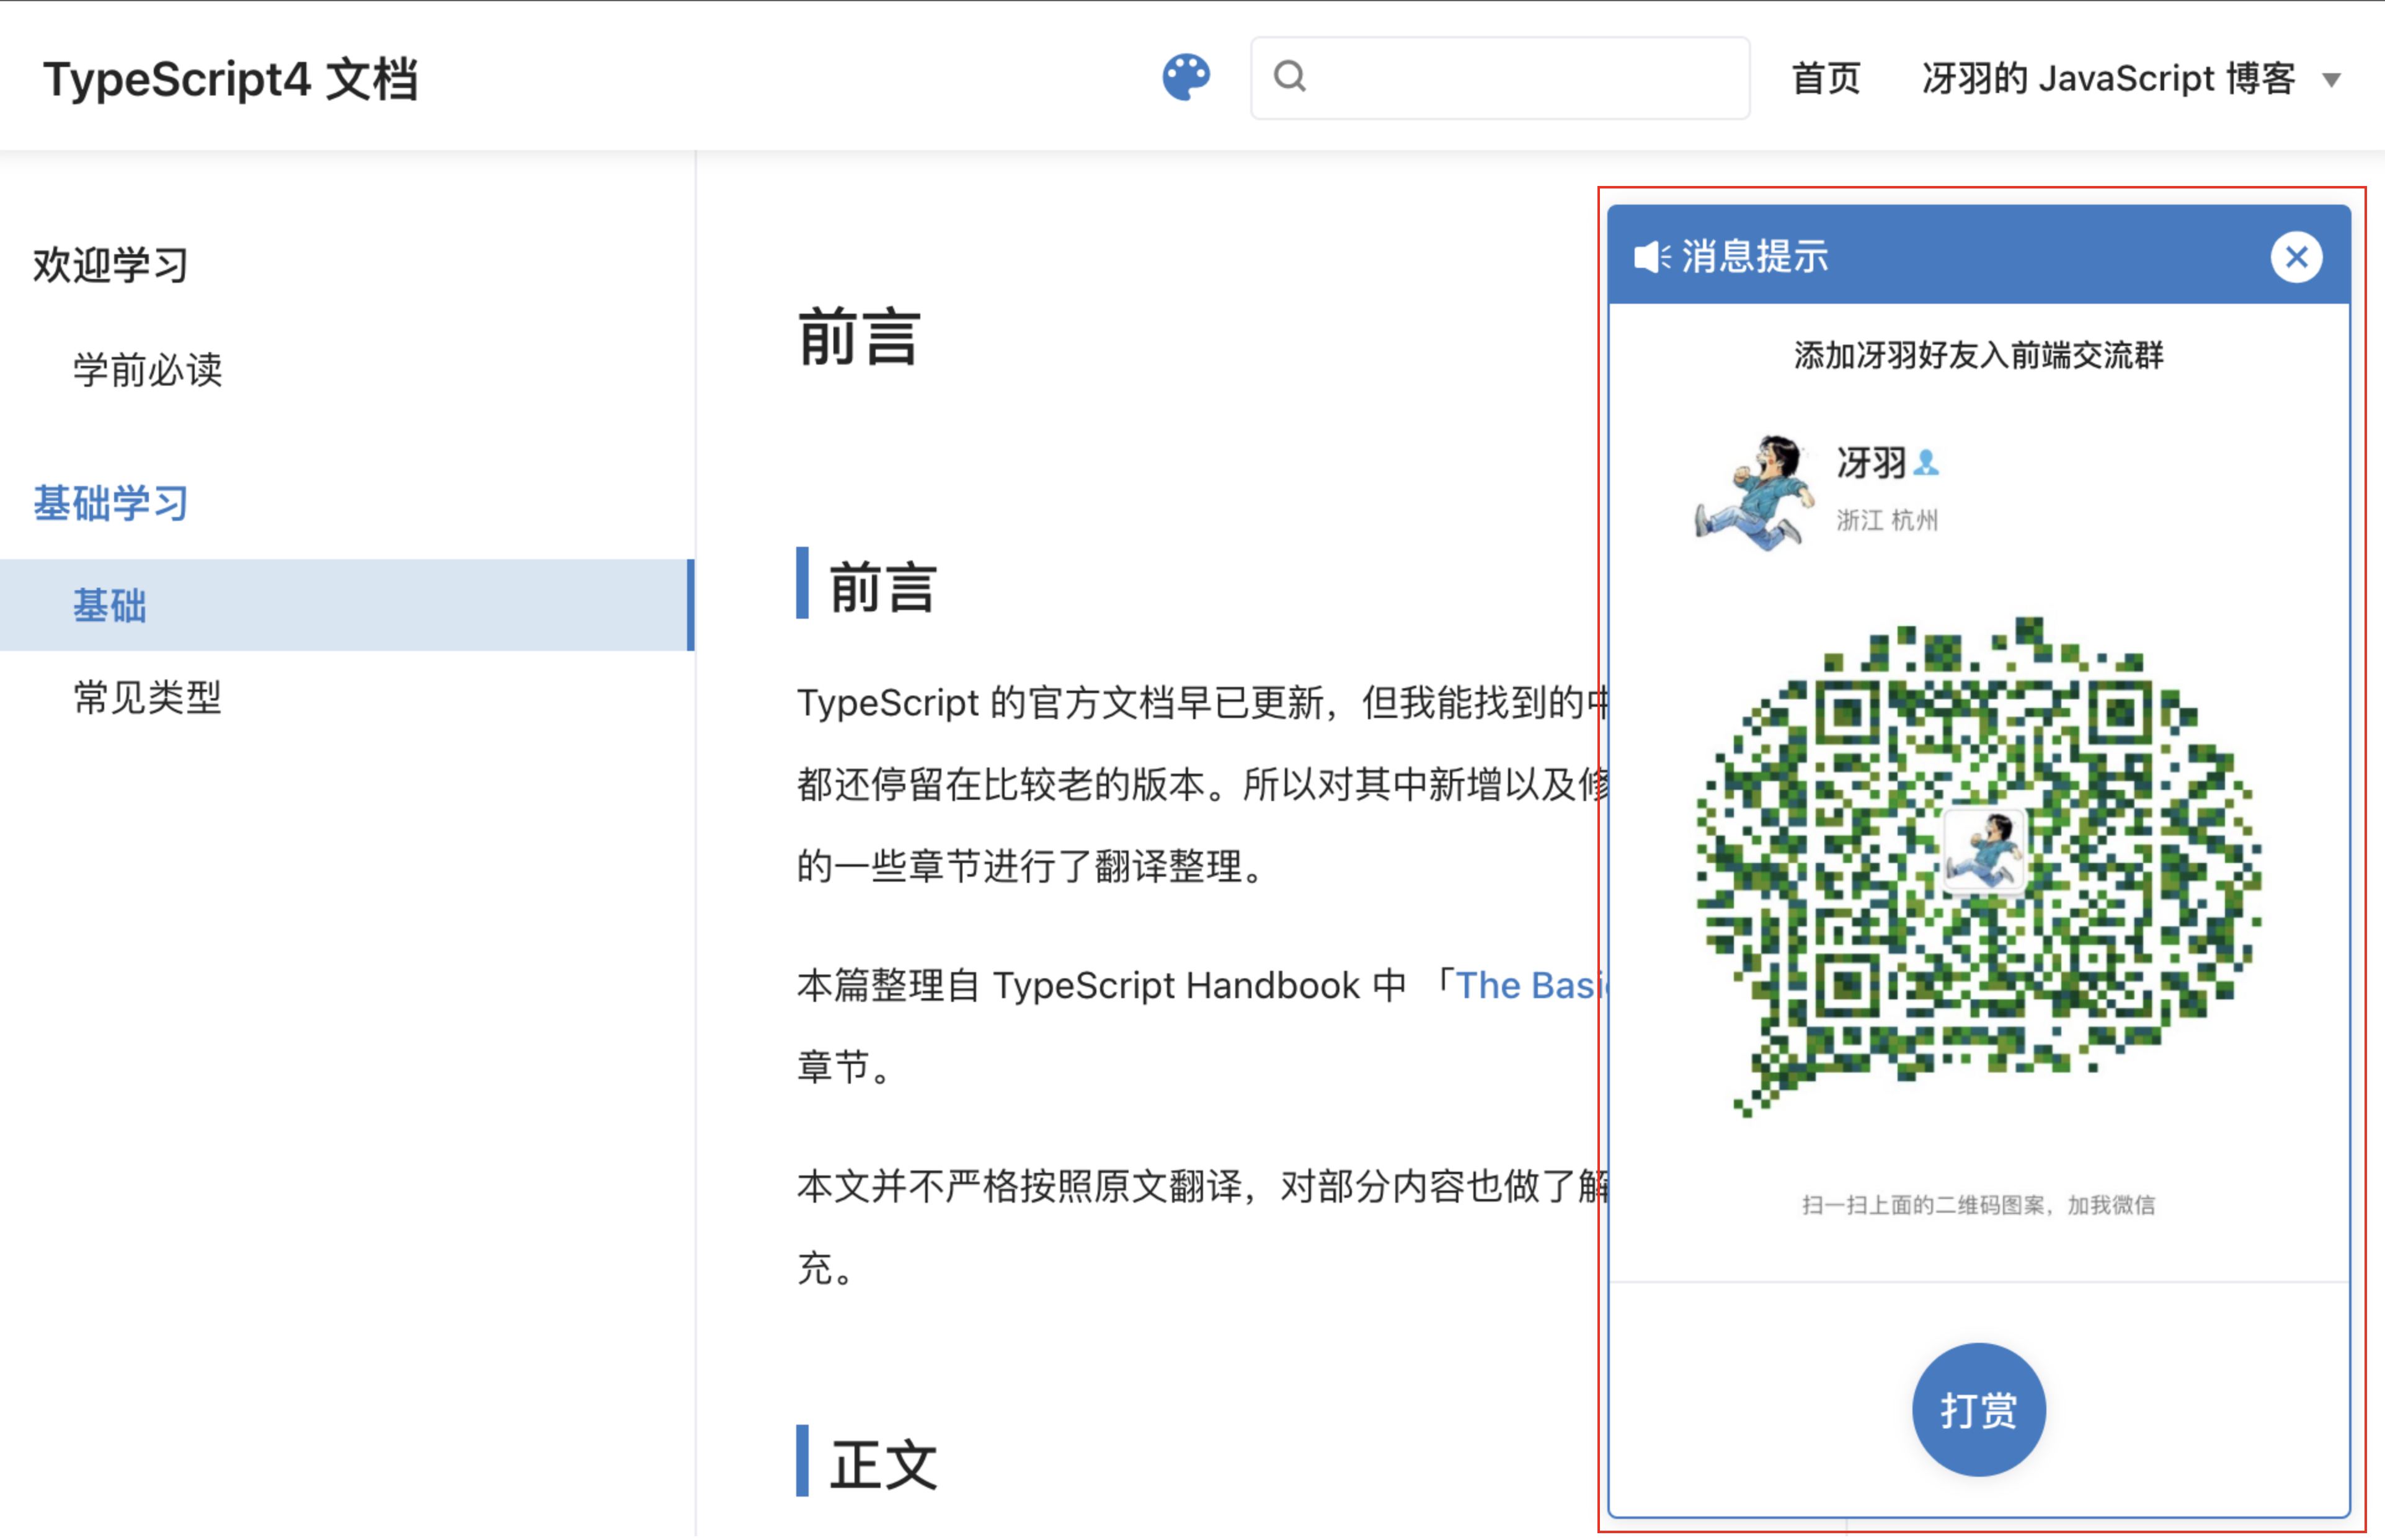The height and width of the screenshot is (1540, 2385).
Task: Open the color palette theme picker icon
Action: (x=1186, y=77)
